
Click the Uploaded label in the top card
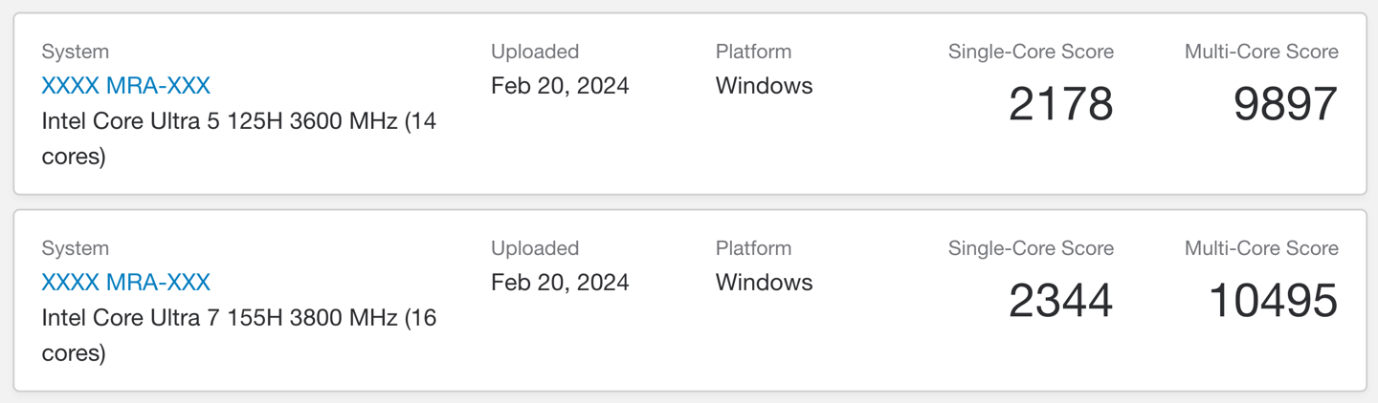coord(535,52)
